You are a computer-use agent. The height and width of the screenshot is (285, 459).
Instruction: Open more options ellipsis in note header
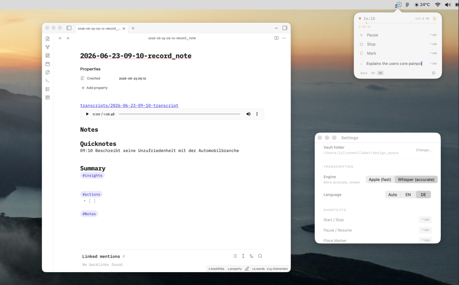[x=284, y=38]
